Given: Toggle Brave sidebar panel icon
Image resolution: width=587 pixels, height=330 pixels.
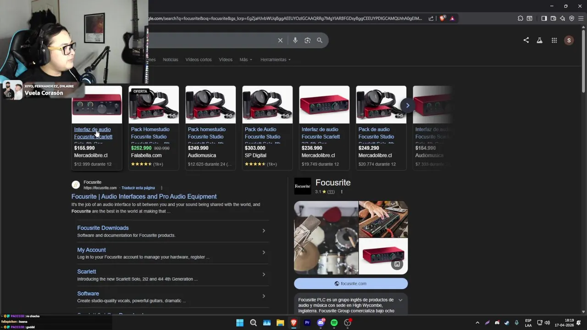Looking at the screenshot, I should (544, 18).
